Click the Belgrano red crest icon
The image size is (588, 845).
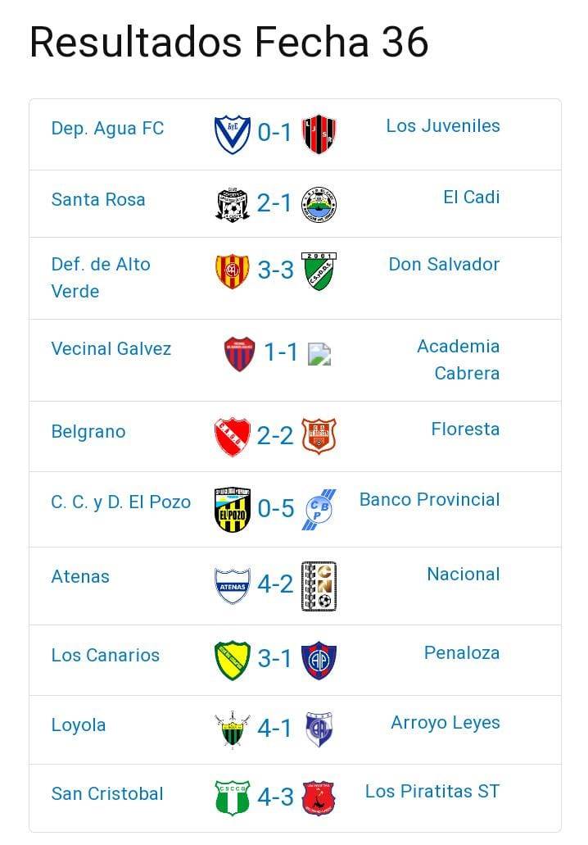point(232,436)
